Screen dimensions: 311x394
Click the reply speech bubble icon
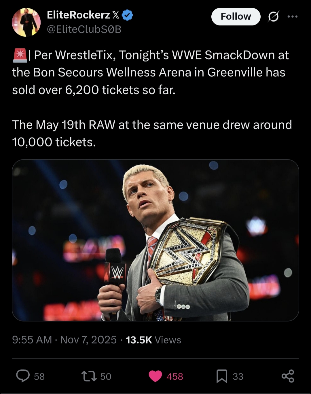(23, 376)
